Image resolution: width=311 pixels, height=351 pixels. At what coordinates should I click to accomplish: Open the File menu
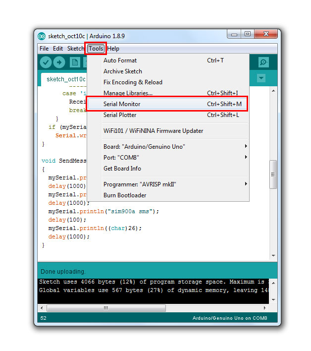[44, 49]
